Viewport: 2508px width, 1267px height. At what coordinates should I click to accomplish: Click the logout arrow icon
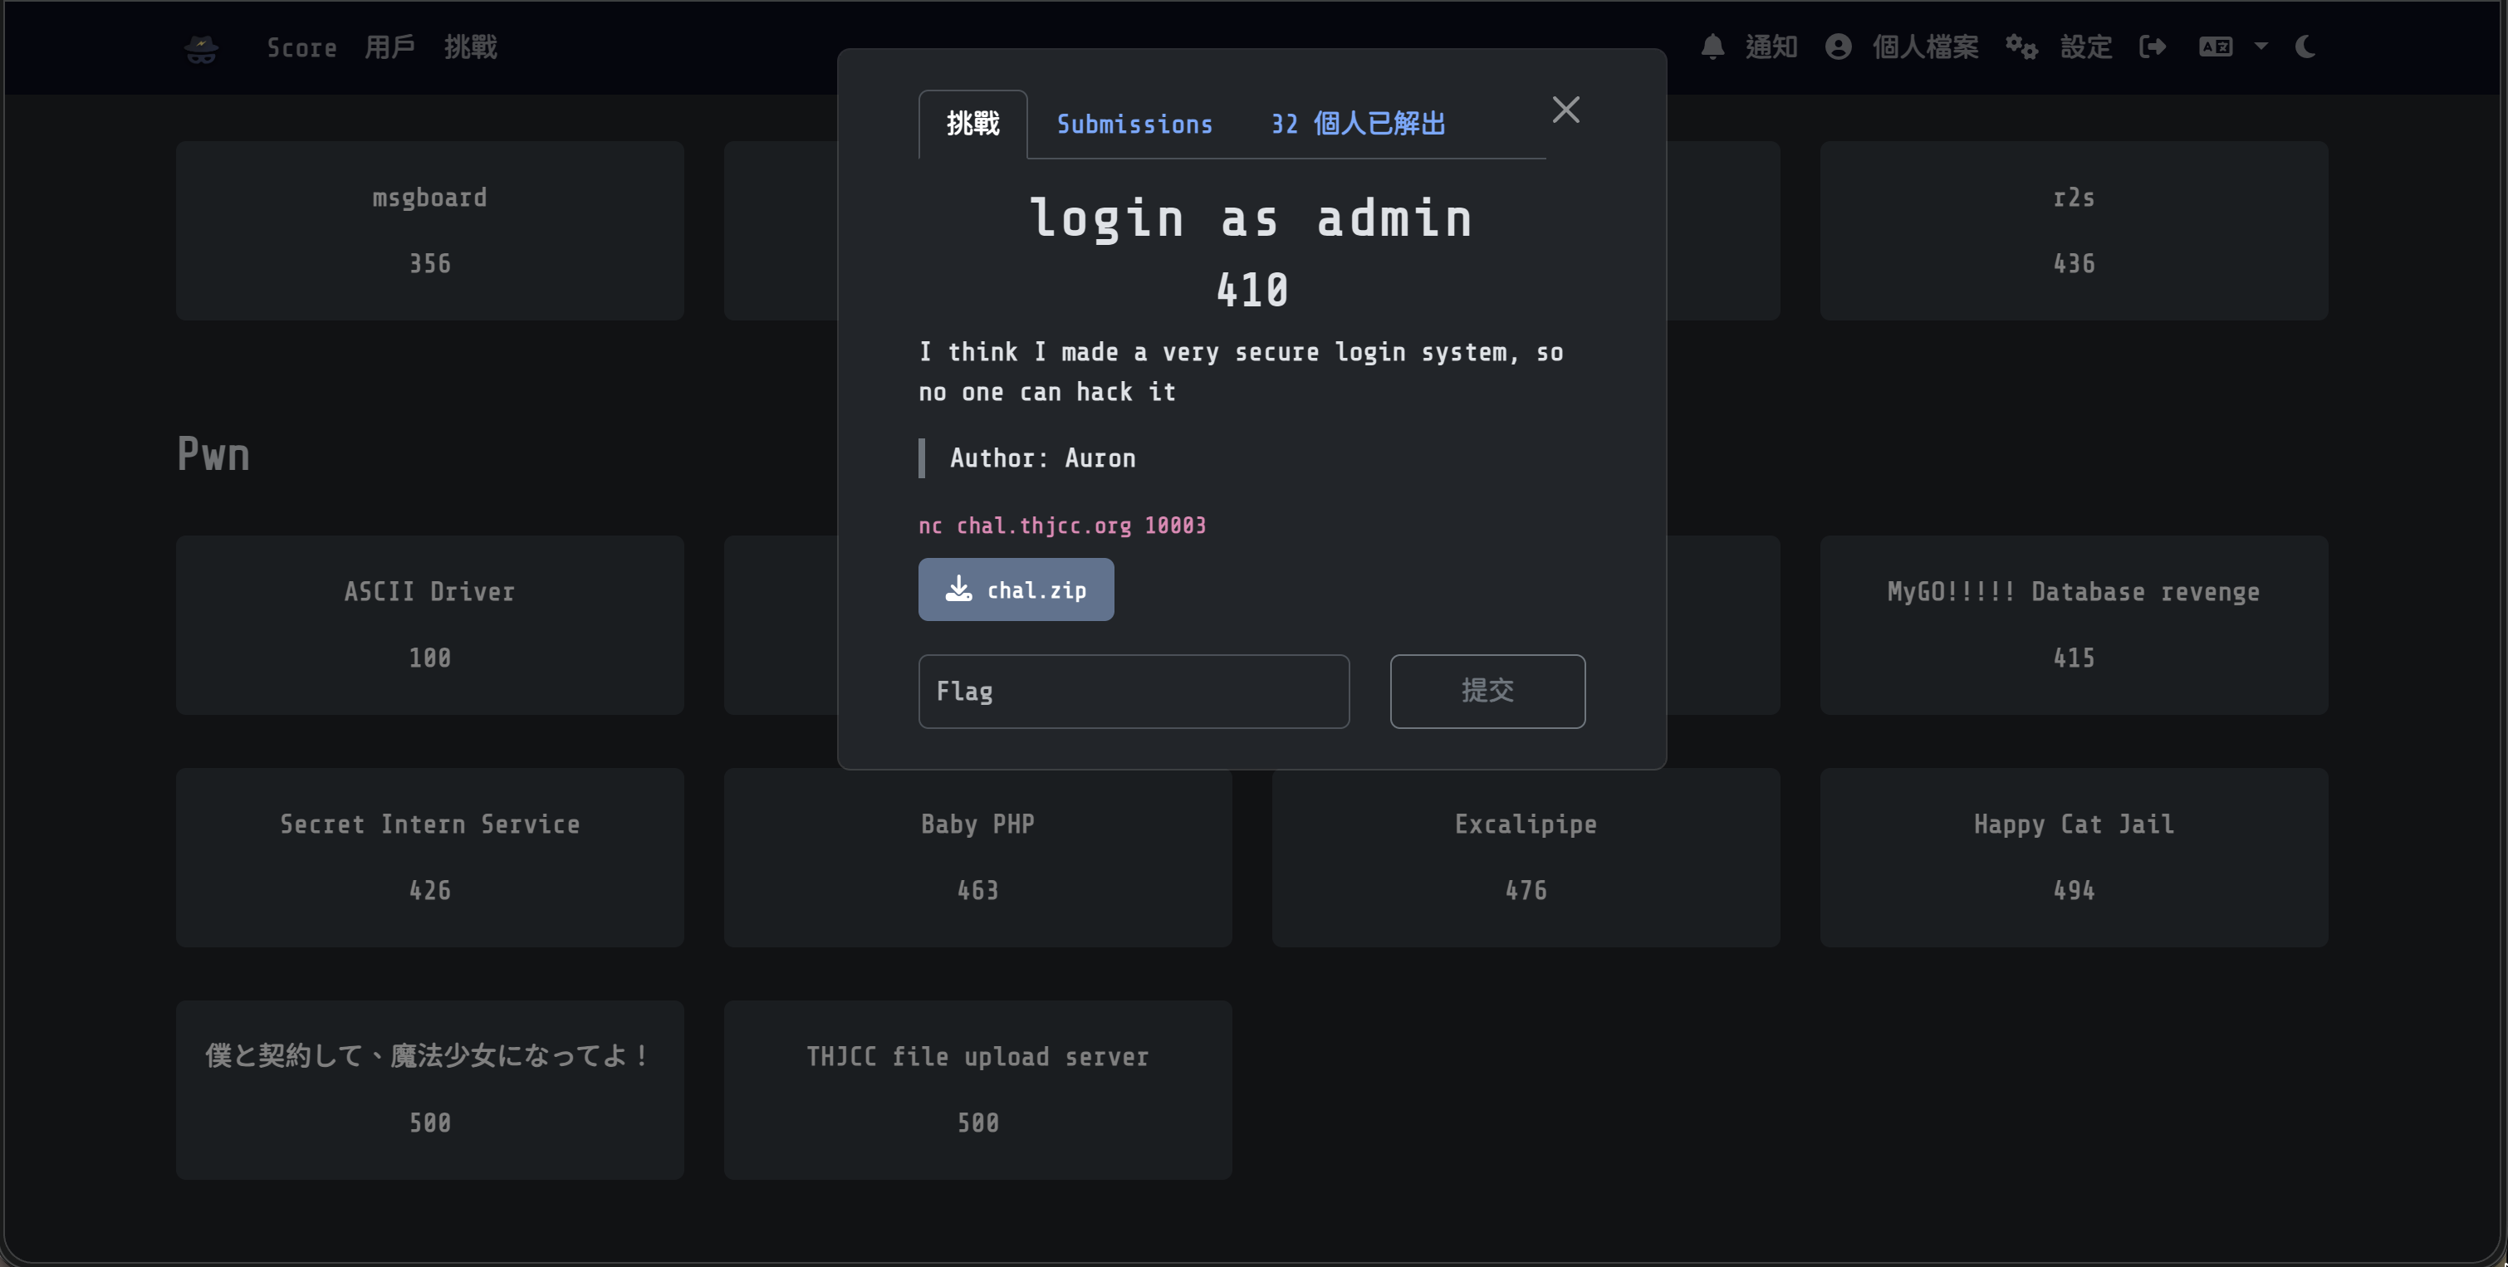[2152, 46]
